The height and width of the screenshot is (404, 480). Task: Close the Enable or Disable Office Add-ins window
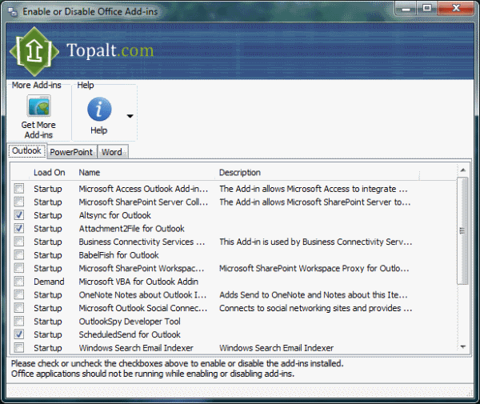(456, 8)
